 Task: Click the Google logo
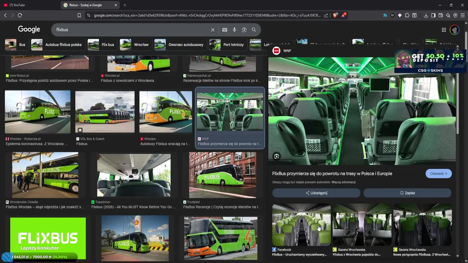click(29, 30)
